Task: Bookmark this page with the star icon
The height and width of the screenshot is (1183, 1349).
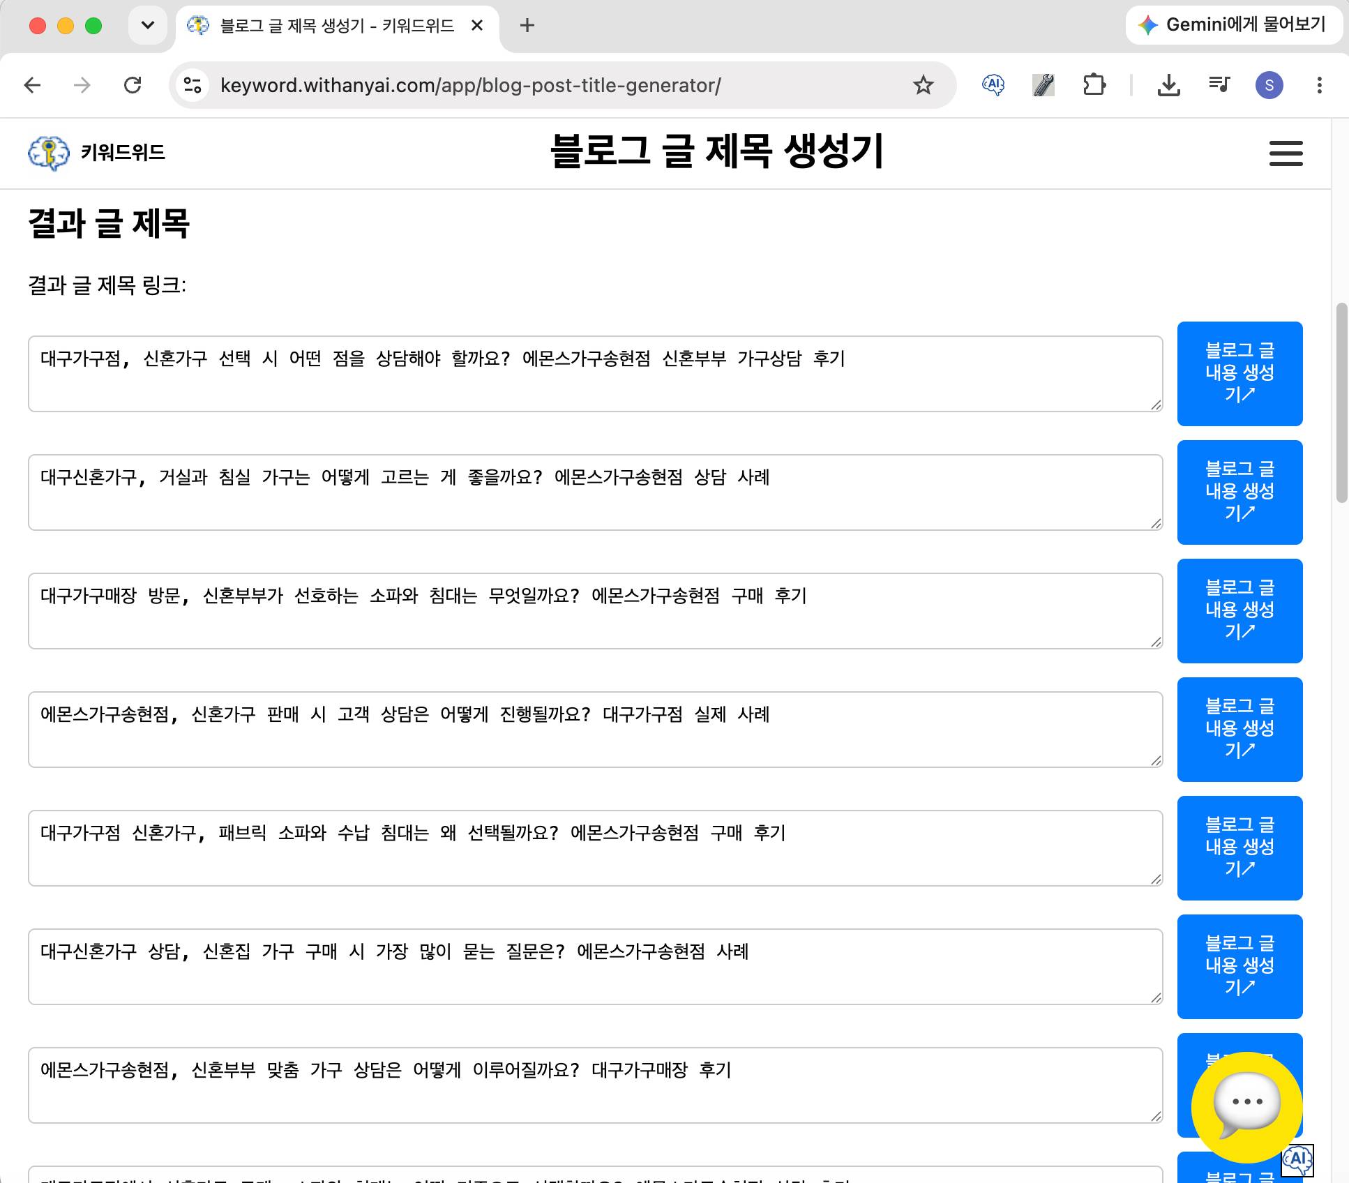Action: point(923,85)
